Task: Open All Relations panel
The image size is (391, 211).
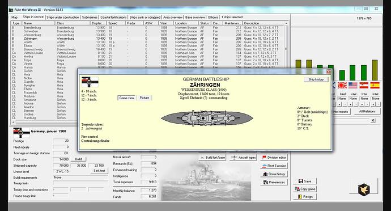Action: (x=367, y=111)
